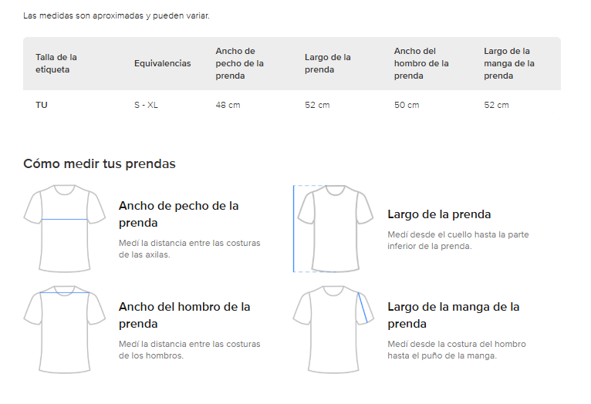Image resolution: width=591 pixels, height=404 pixels.
Task: Select the '48 cm' chest width value
Action: (228, 105)
